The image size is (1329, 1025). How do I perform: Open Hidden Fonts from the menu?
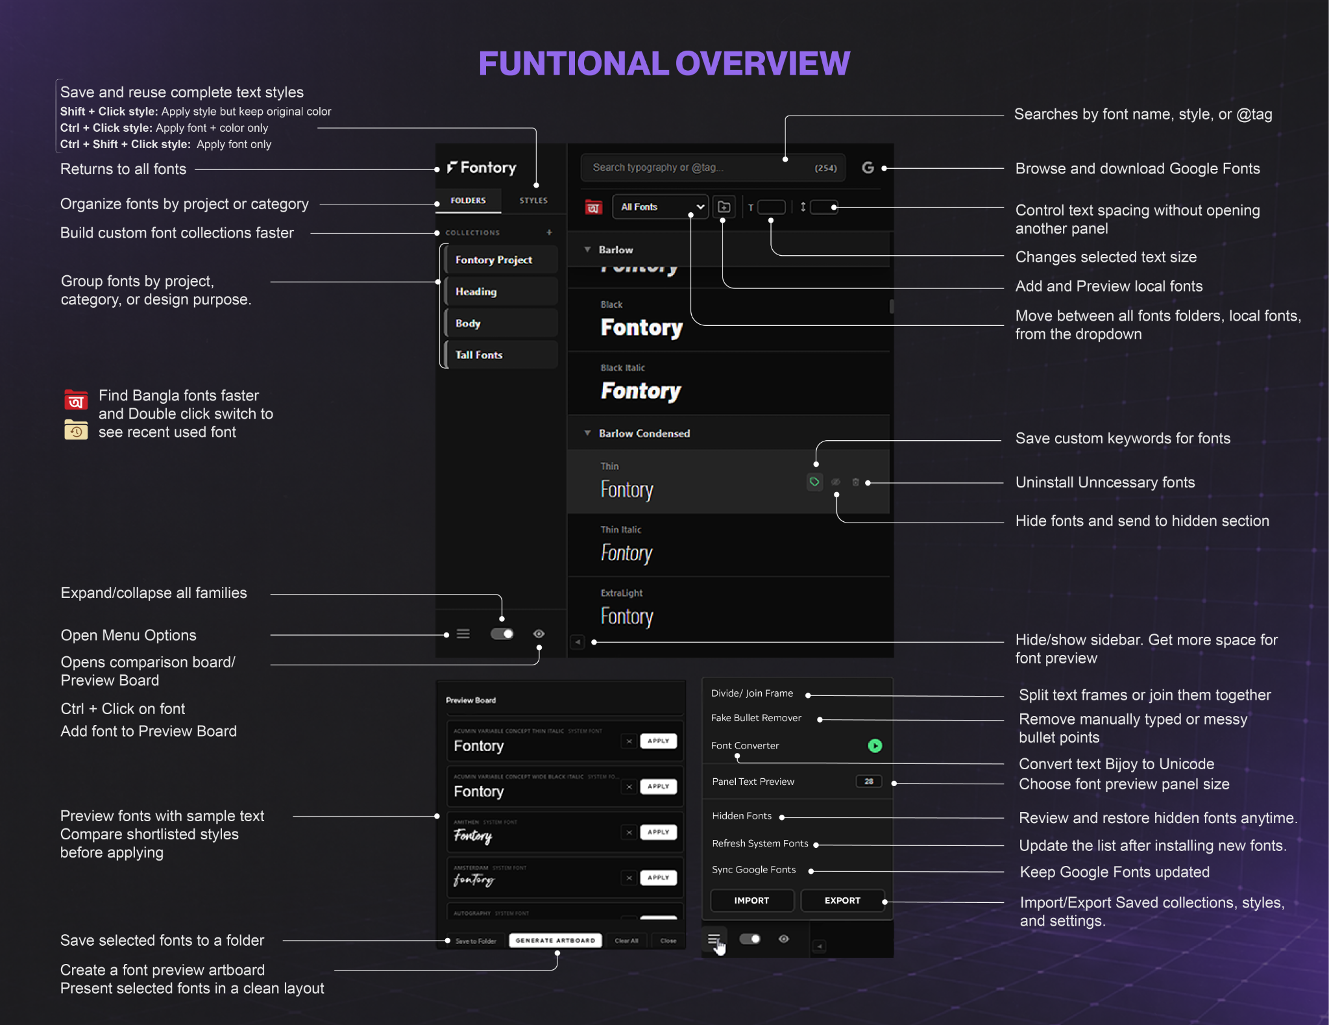742,816
